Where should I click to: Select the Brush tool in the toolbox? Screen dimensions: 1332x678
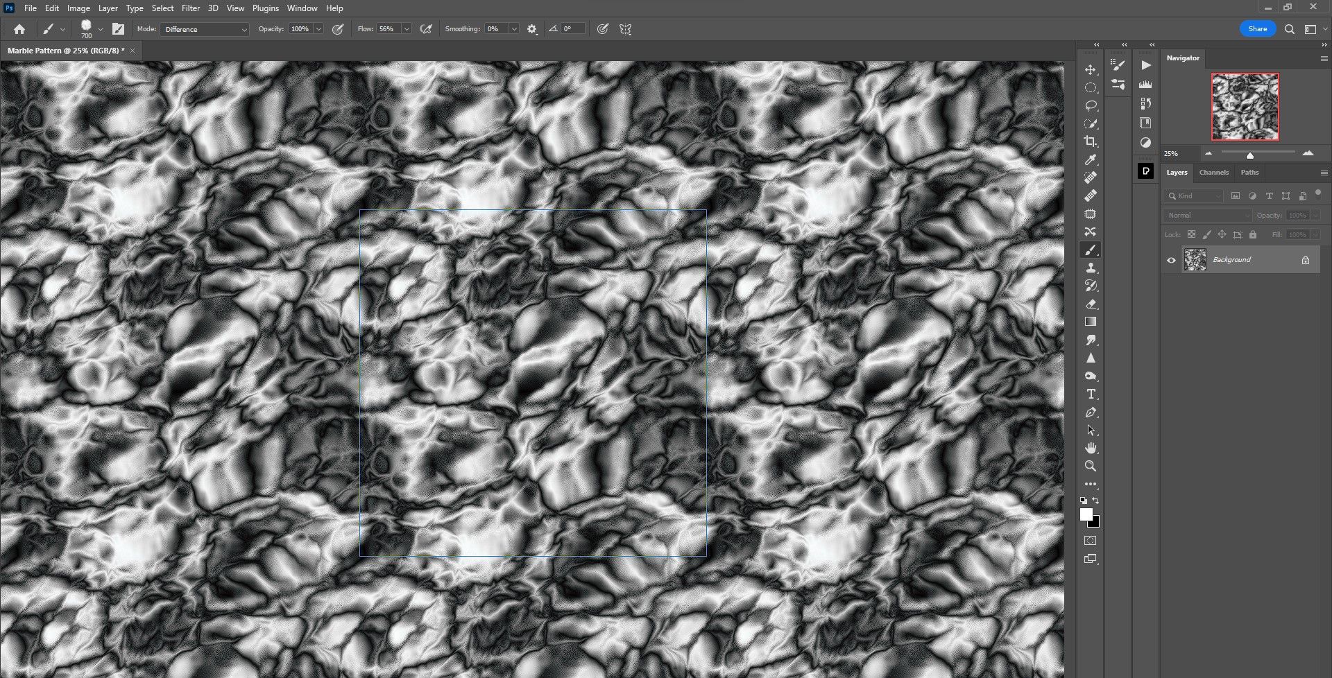[x=1091, y=250]
